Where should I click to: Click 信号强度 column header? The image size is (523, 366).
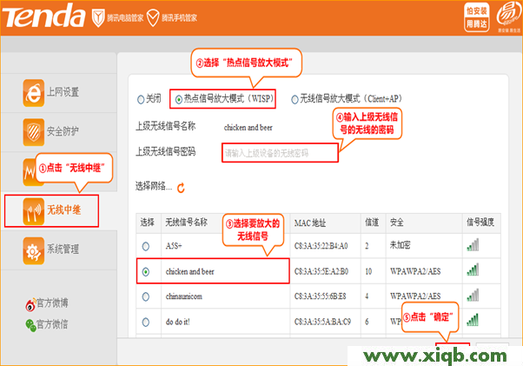click(x=480, y=223)
